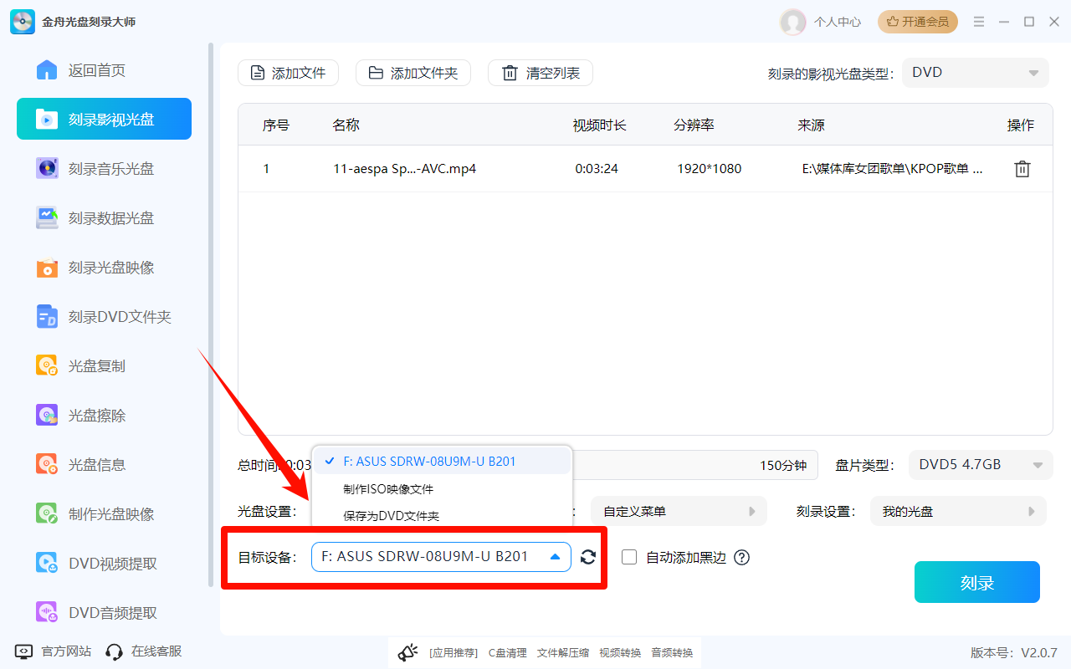Click help icon next to 自动添加黑边
Screen dimensions: 1071x669
tap(741, 557)
